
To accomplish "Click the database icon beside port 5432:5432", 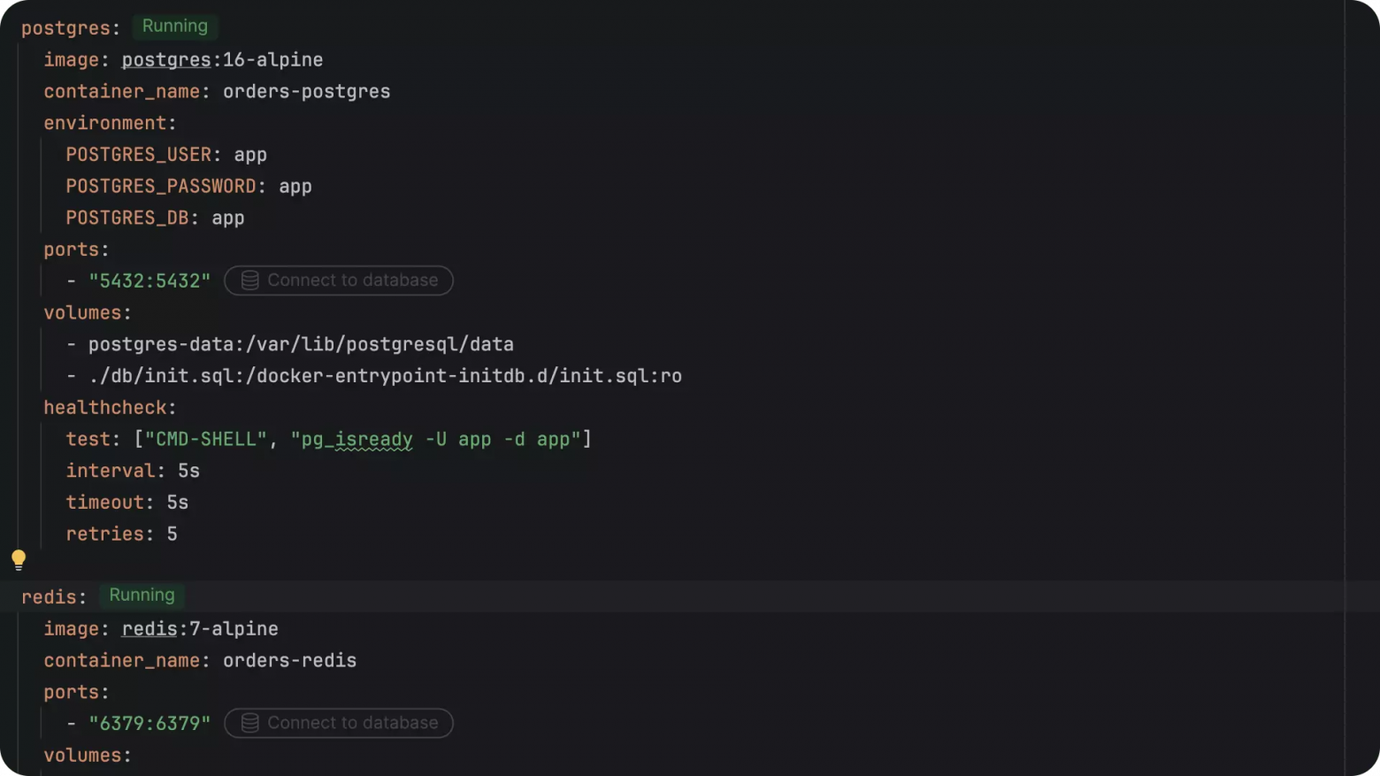I will [250, 280].
